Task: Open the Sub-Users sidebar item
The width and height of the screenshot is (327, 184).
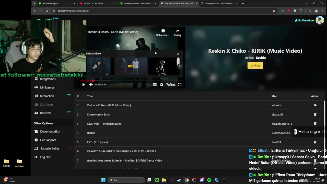Action: tap(46, 105)
